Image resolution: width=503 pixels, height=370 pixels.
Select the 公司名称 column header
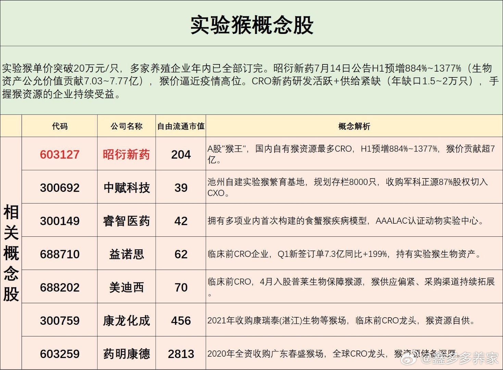click(126, 126)
